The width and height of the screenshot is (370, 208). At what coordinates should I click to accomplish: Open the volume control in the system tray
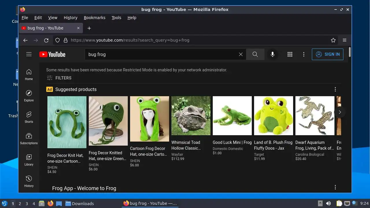pos(328,203)
